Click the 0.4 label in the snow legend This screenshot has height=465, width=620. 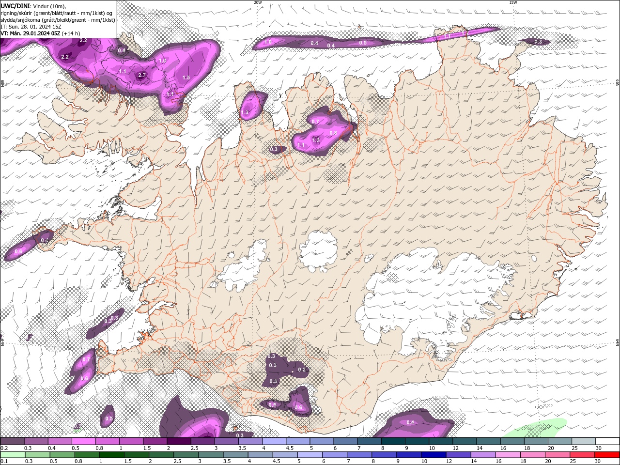[51, 448]
